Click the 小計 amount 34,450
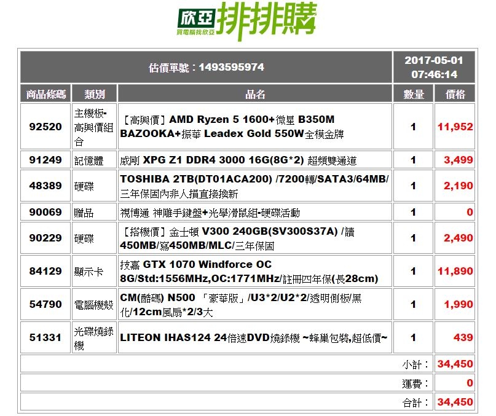The image size is (496, 416). pyautogui.click(x=455, y=364)
